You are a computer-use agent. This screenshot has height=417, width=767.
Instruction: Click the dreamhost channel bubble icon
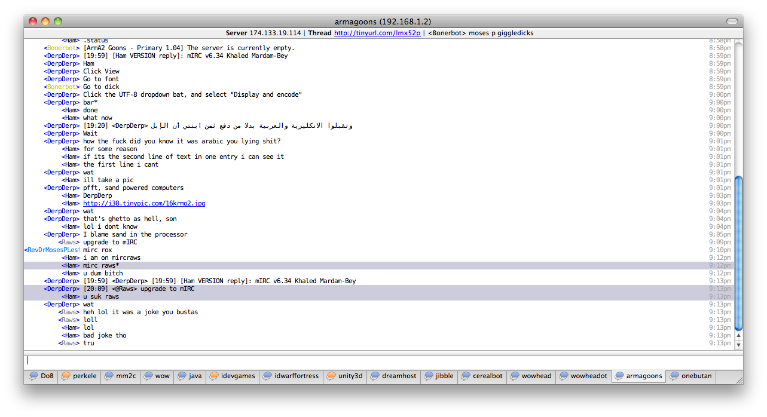point(375,376)
